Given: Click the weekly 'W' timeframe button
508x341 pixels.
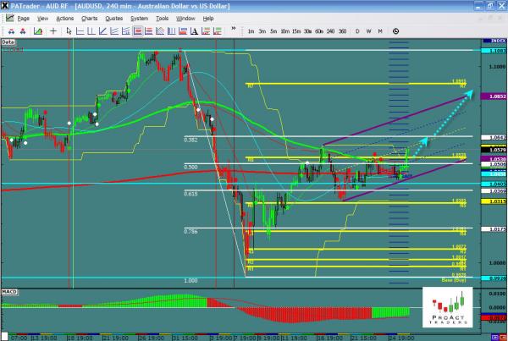Looking at the screenshot, I should (x=368, y=31).
